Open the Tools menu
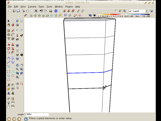Screen dimensions: 161x121 pos(49,7)
